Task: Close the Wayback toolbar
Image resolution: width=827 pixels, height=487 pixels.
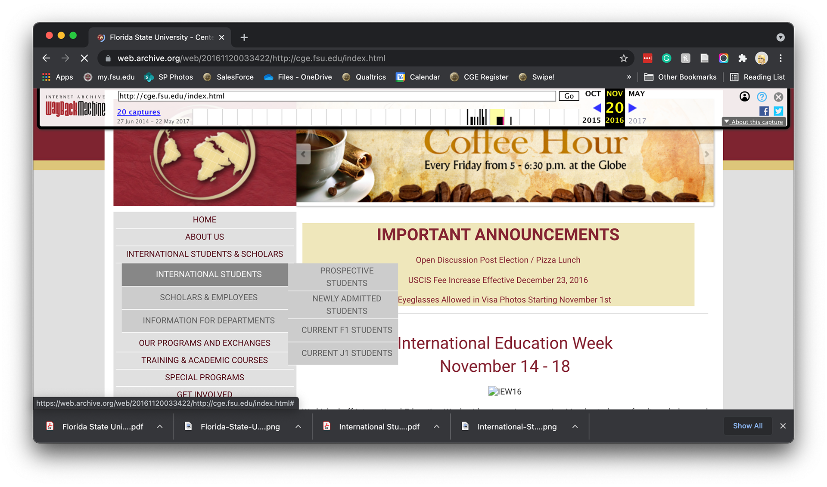Action: point(778,97)
